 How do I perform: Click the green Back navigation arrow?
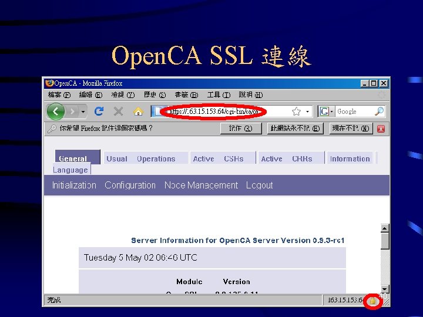click(56, 112)
